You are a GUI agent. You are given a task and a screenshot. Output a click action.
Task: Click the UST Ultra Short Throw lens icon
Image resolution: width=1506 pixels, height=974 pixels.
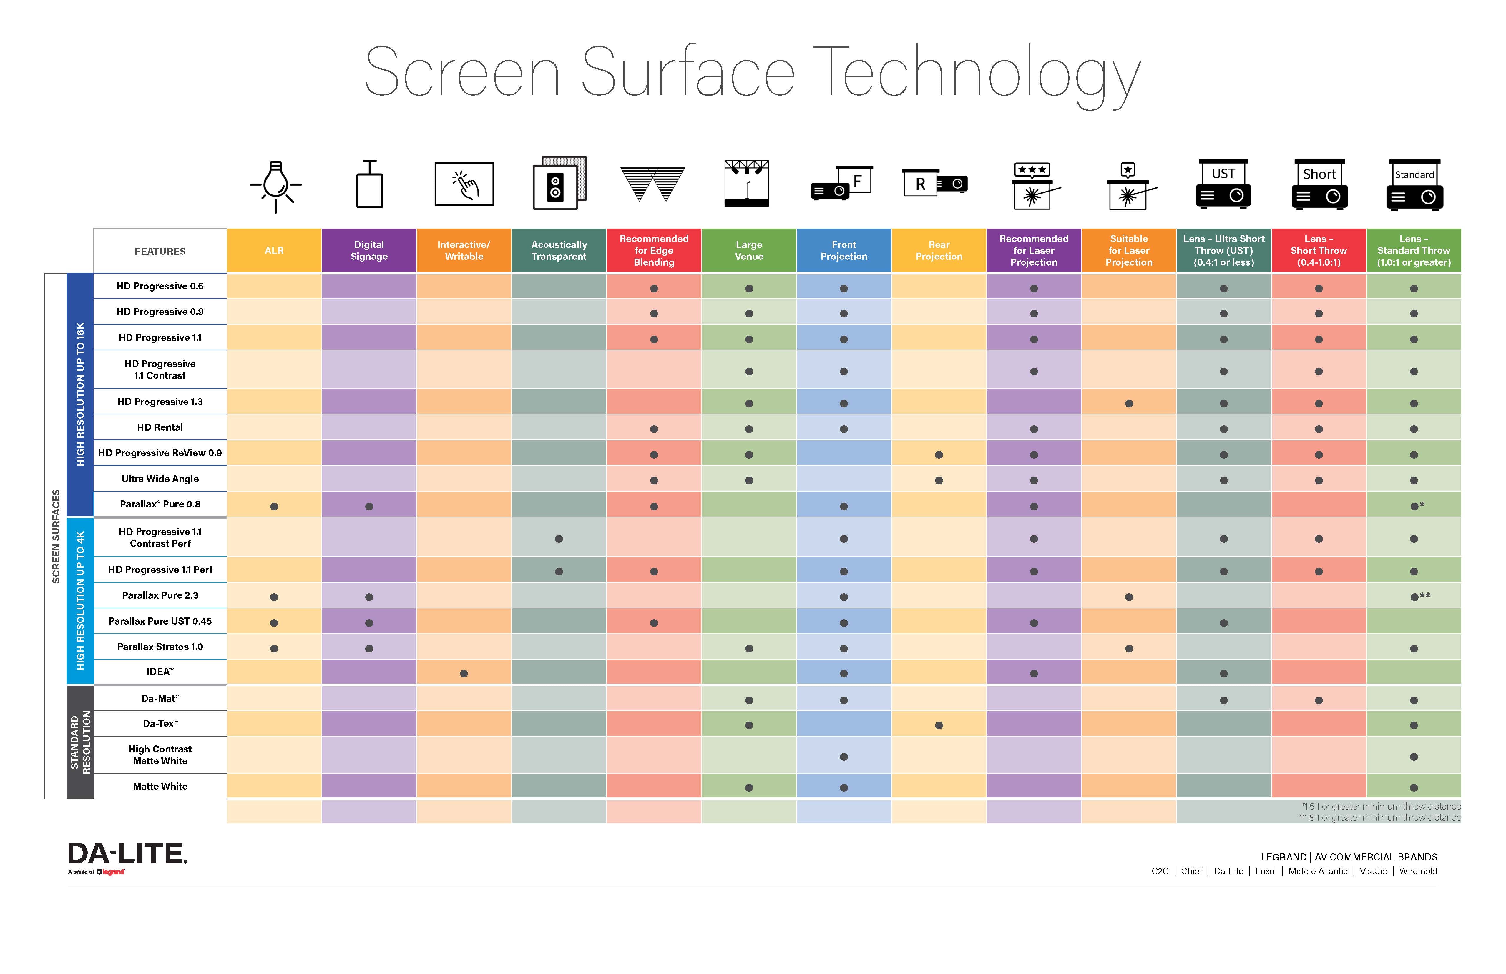[x=1222, y=187]
